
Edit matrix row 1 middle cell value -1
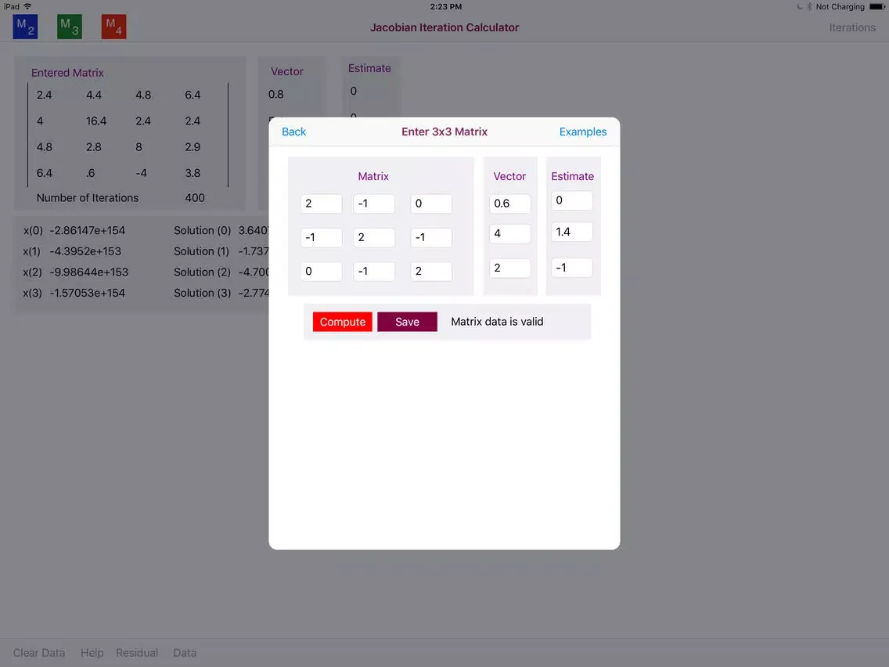coord(374,204)
